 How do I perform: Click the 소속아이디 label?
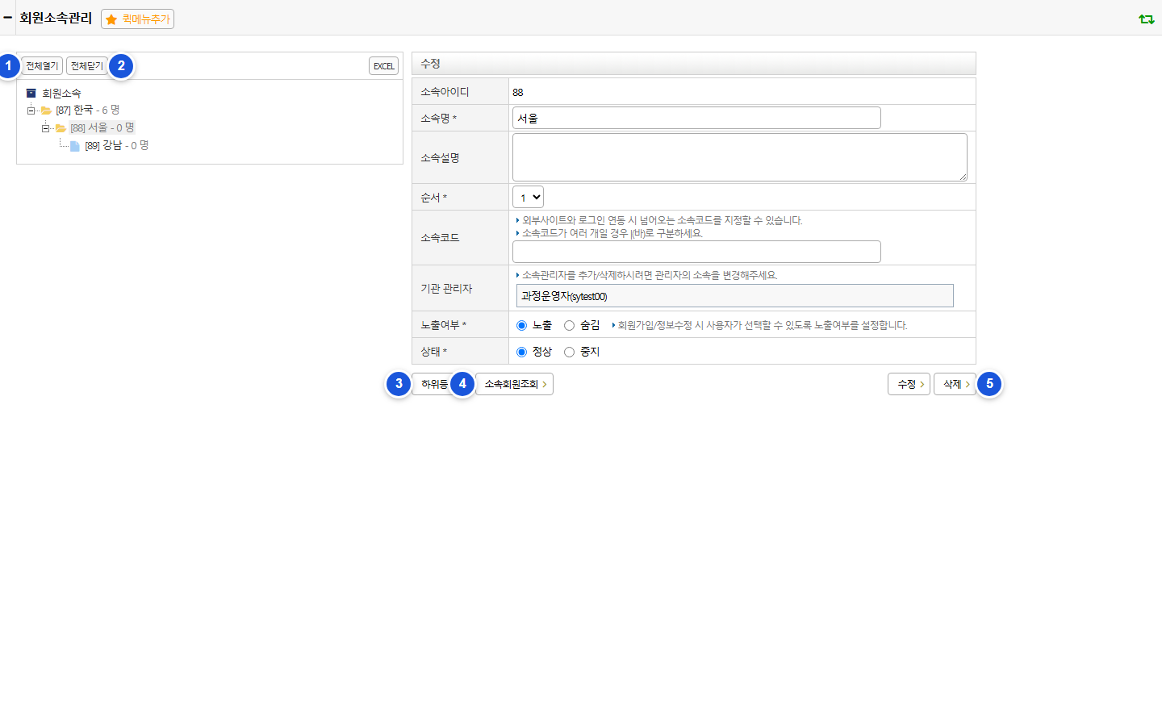(x=445, y=92)
